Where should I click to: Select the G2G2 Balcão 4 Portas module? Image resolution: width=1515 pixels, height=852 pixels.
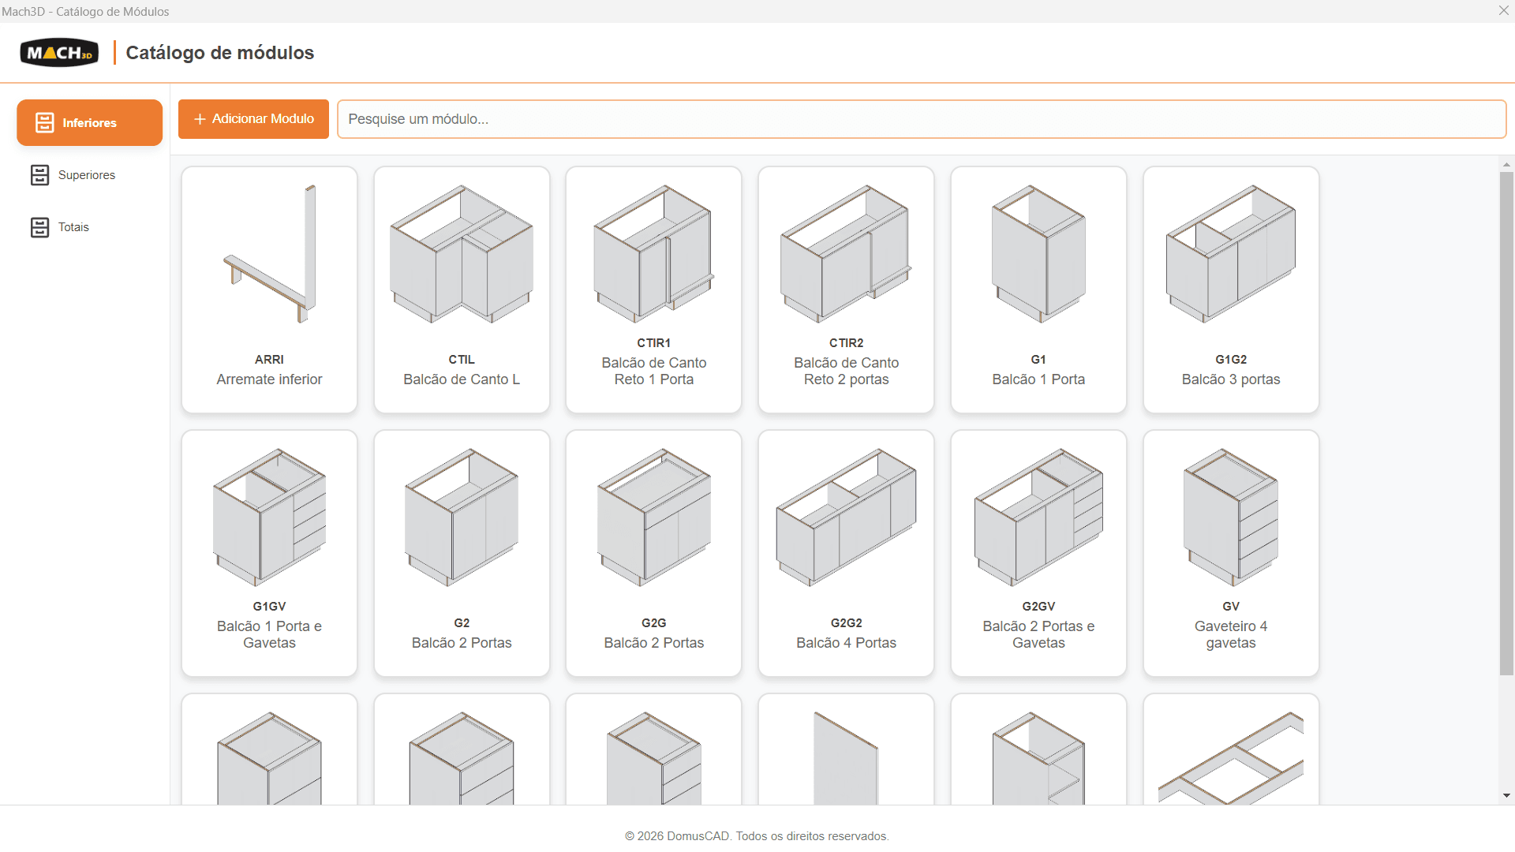846,553
